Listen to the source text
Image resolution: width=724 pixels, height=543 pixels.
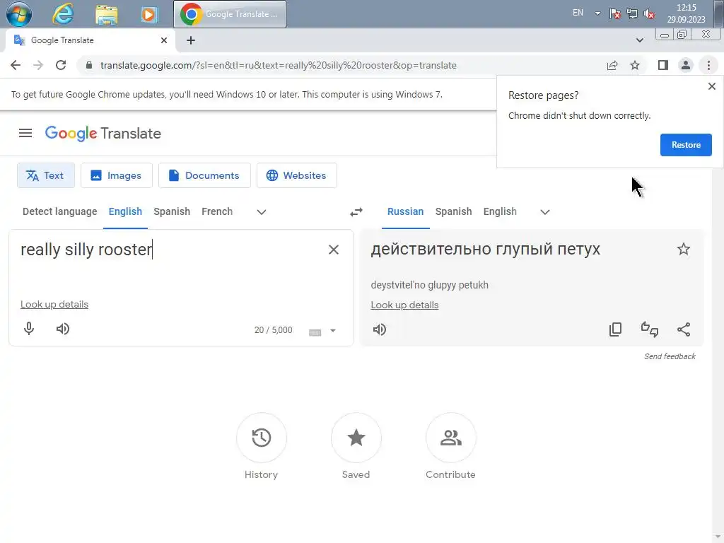point(63,329)
